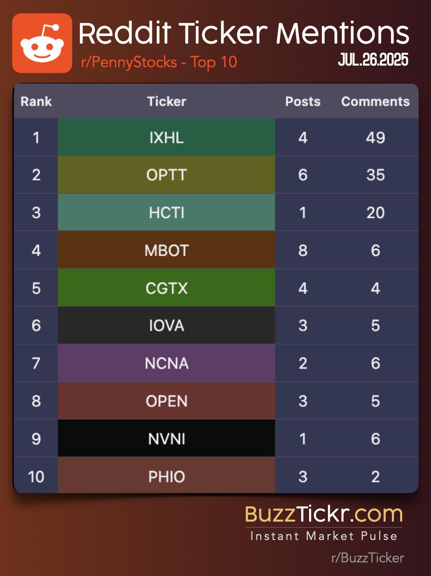Open the OPEN ticker entry
Screen dimensions: 431x576
pyautogui.click(x=166, y=401)
